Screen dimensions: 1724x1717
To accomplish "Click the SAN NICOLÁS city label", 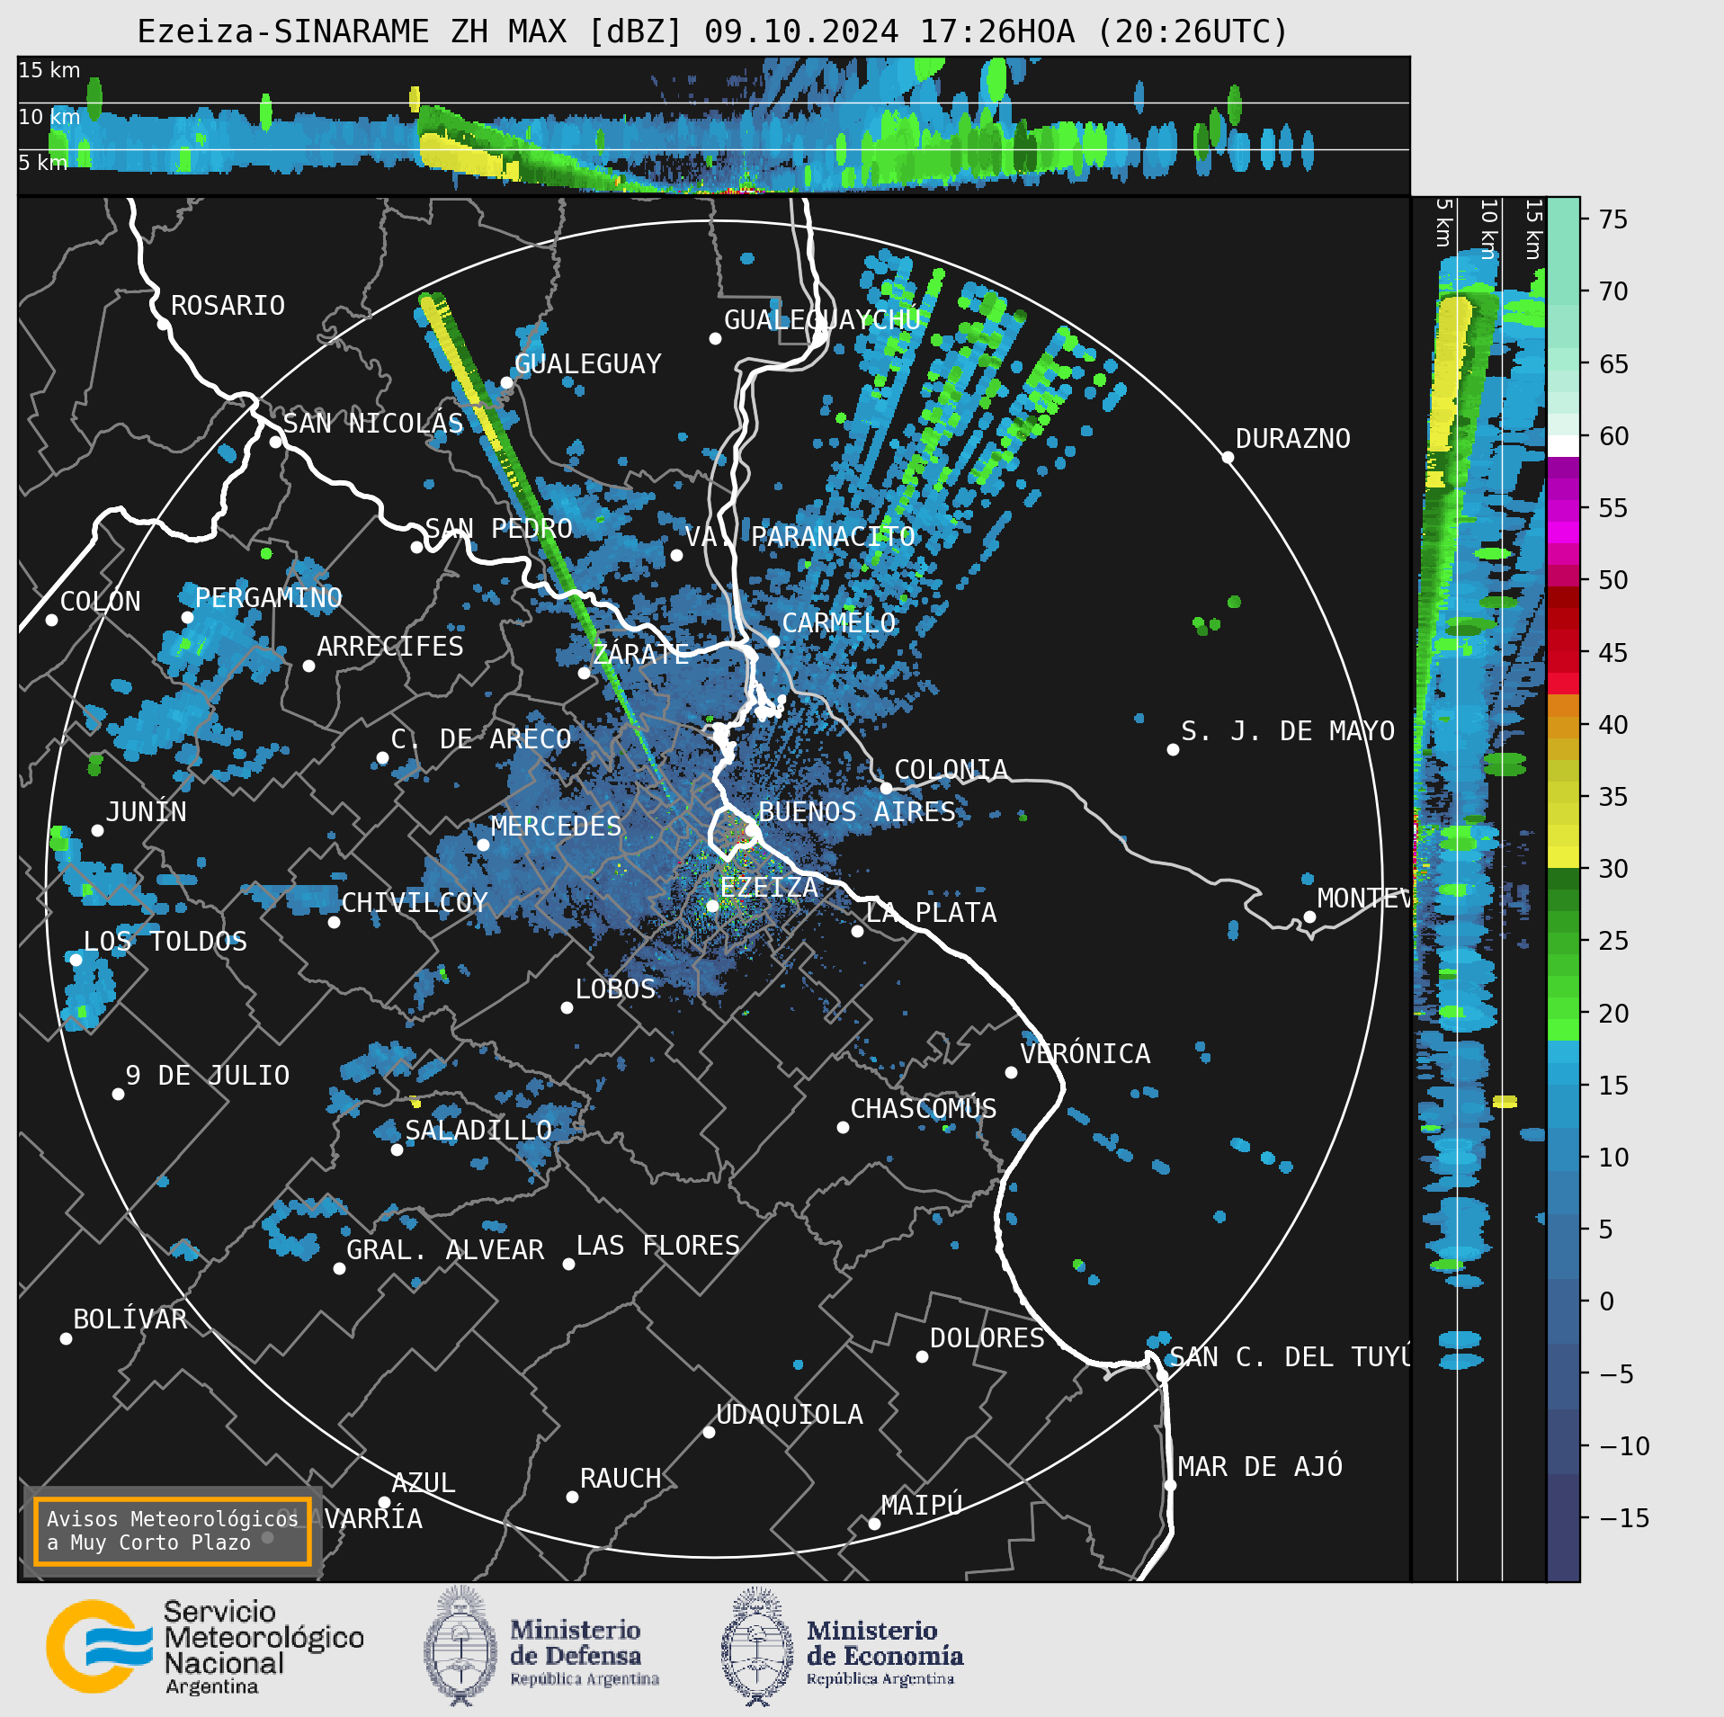I will (373, 423).
